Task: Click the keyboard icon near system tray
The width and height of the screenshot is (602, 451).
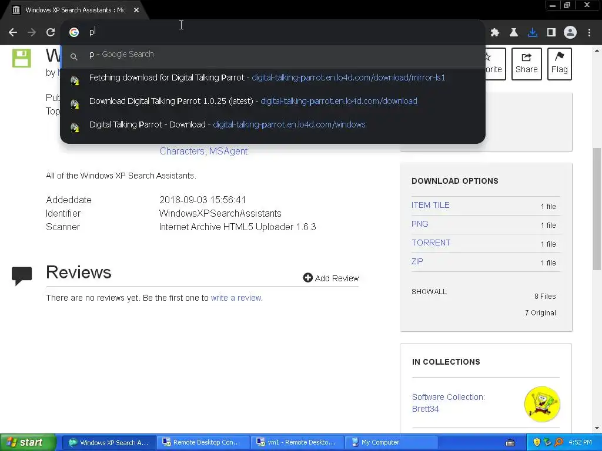Action: coord(510,443)
